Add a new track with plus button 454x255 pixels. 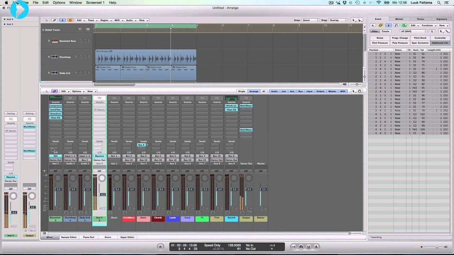[x=80, y=29]
